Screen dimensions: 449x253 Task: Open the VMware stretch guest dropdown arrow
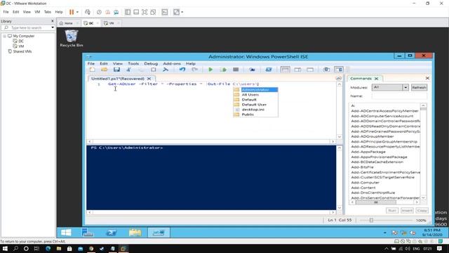coord(182,12)
